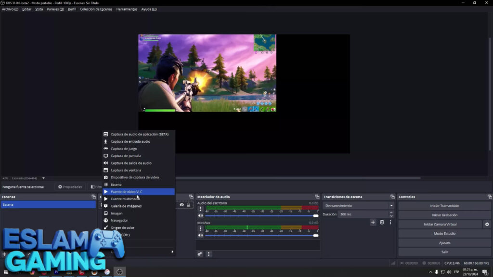Adjust Mic/Aux volume slider
Viewport: 493px width, 277px height.
pos(261,235)
